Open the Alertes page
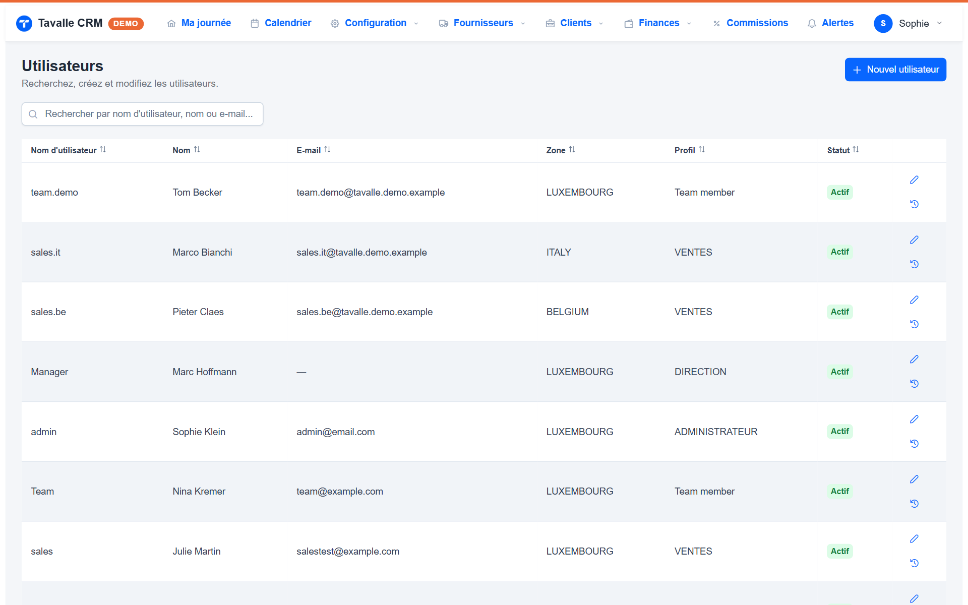This screenshot has width=968, height=605. [x=830, y=23]
